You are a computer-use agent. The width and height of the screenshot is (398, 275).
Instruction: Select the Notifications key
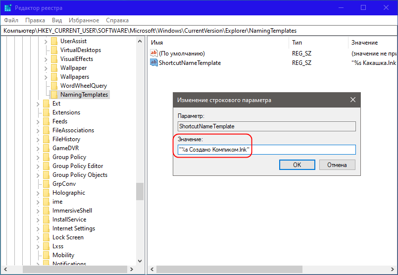pos(69,263)
